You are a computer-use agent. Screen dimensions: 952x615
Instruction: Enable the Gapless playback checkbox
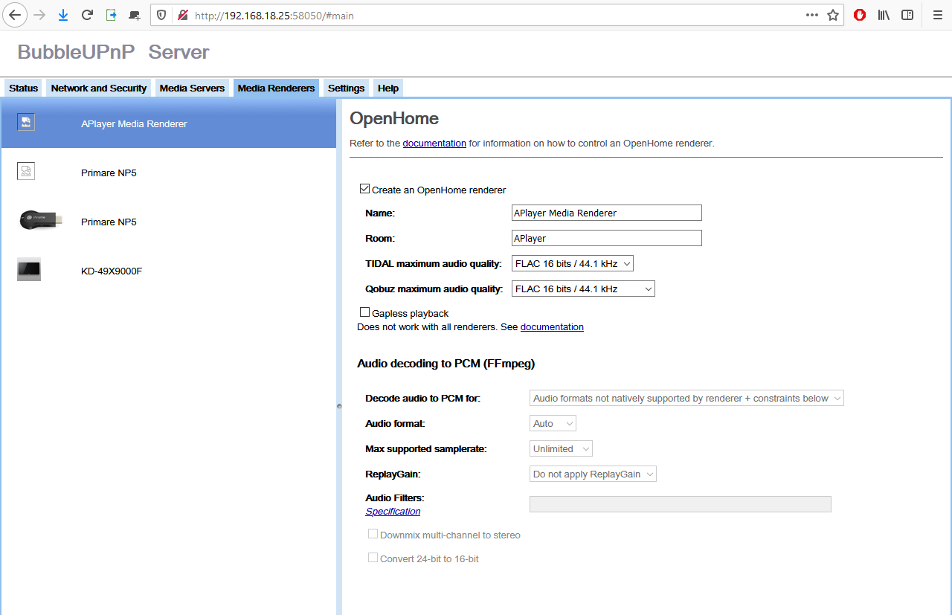tap(364, 312)
